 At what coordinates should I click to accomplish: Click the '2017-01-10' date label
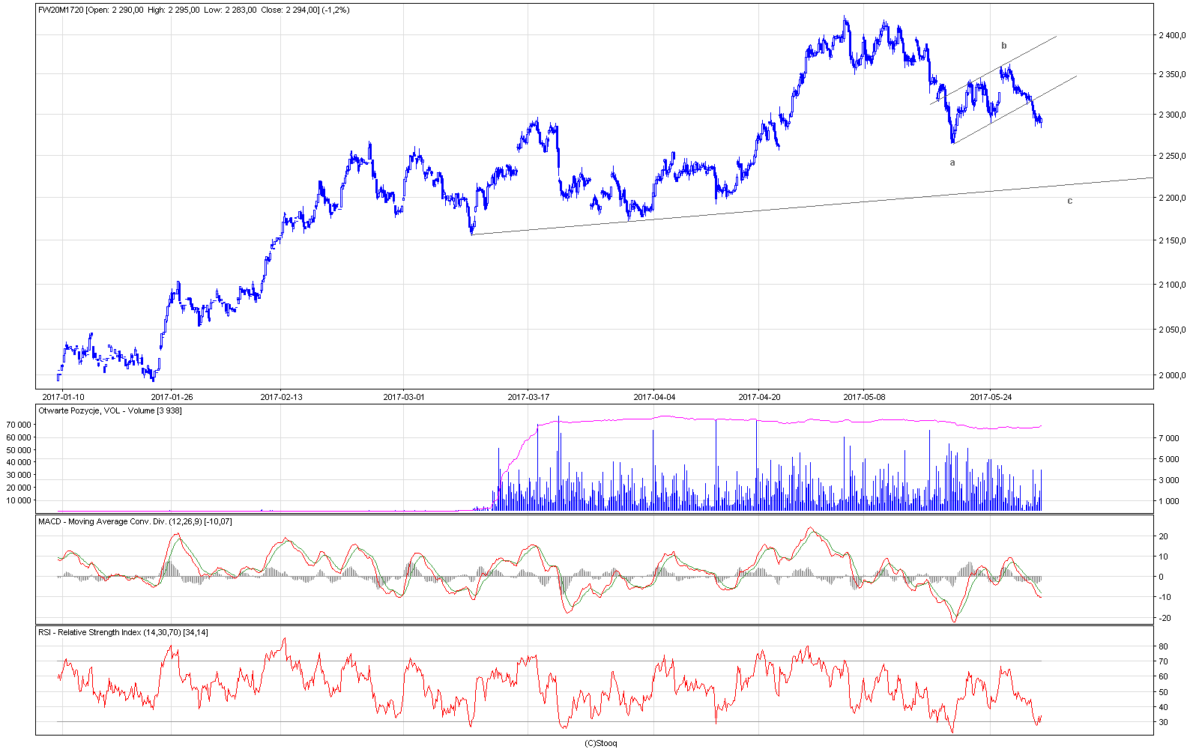pos(63,397)
